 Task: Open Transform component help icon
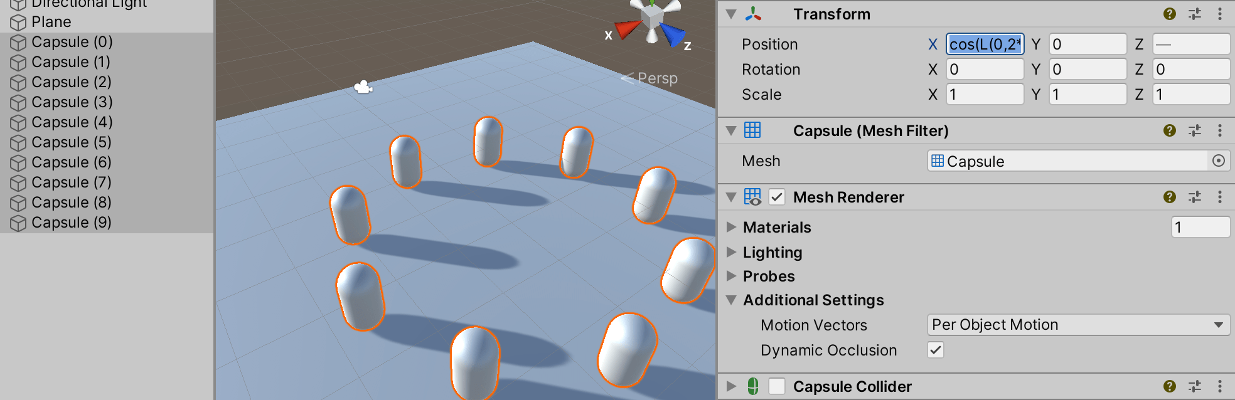click(1169, 14)
